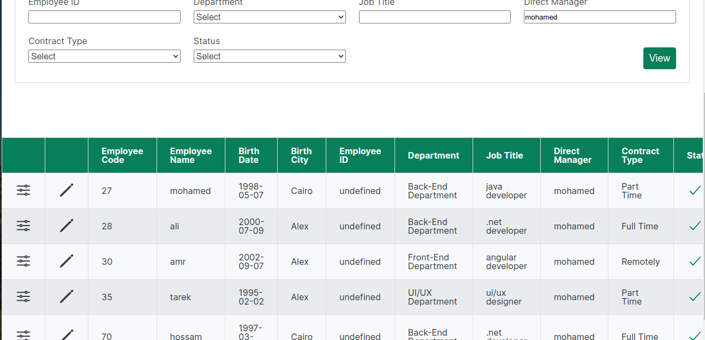Toggle the status checkmark on ali's row
This screenshot has width=705, height=340.
tap(695, 226)
